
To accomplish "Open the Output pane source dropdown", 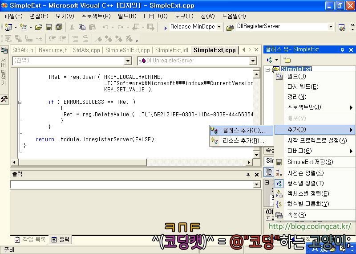I will [257, 184].
